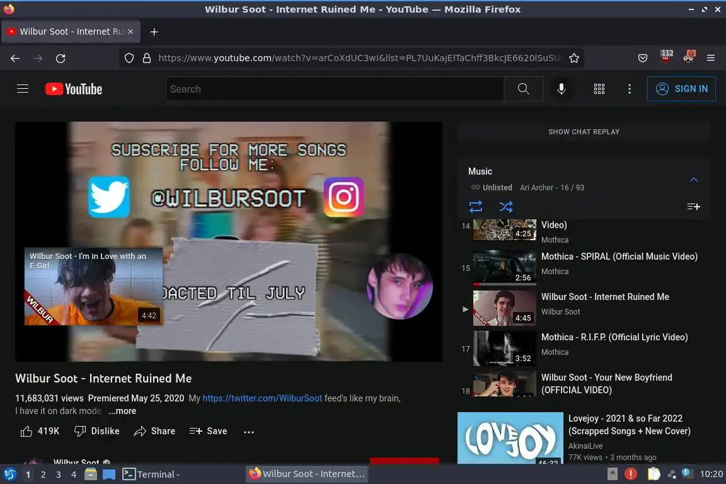Open the clipboard tray icon
Screen dimensions: 726x484
tap(654, 474)
